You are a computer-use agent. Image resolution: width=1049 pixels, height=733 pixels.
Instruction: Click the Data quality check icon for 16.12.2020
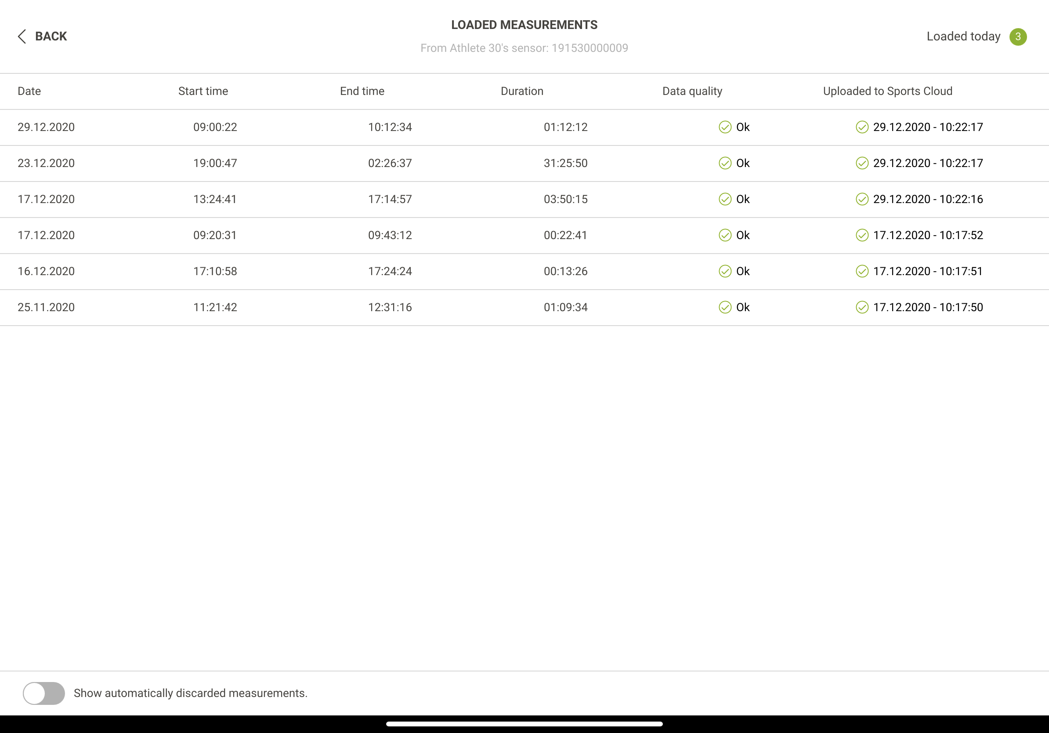pyautogui.click(x=725, y=272)
